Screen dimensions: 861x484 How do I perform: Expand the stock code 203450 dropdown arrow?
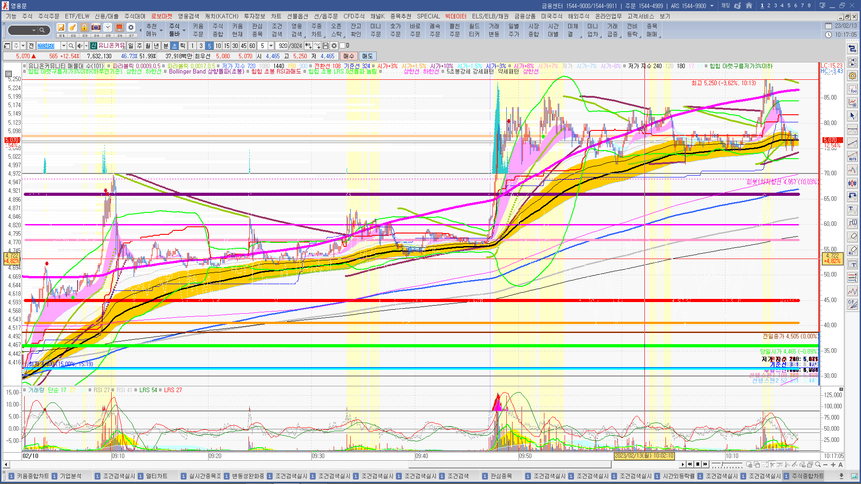pyautogui.click(x=64, y=46)
